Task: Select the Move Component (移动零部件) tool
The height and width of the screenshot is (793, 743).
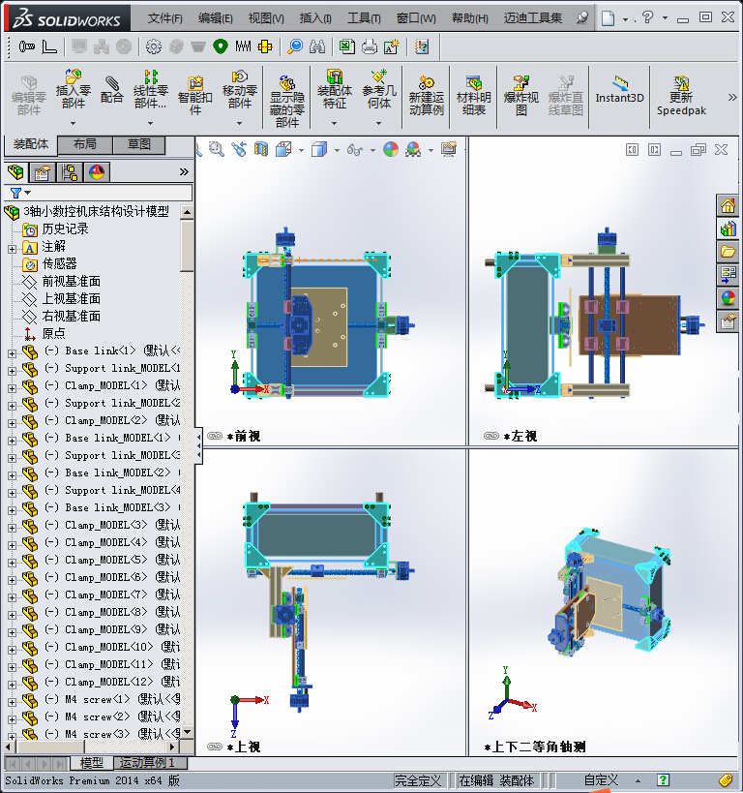Action: pyautogui.click(x=240, y=89)
